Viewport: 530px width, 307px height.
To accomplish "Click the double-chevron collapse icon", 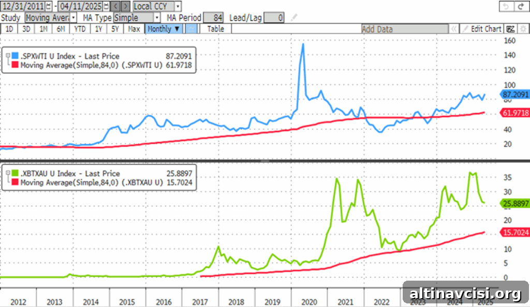I will point(454,29).
